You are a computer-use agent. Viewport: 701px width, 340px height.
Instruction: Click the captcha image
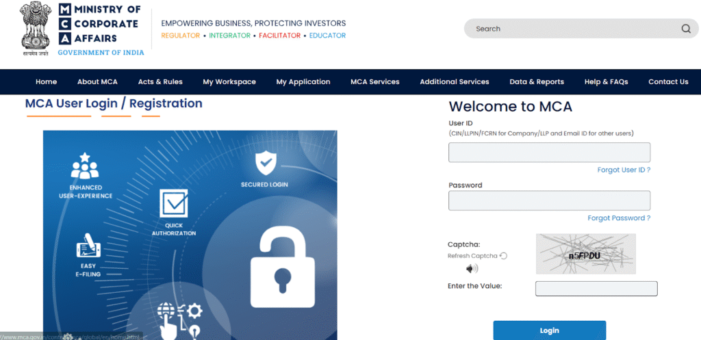[x=585, y=254]
